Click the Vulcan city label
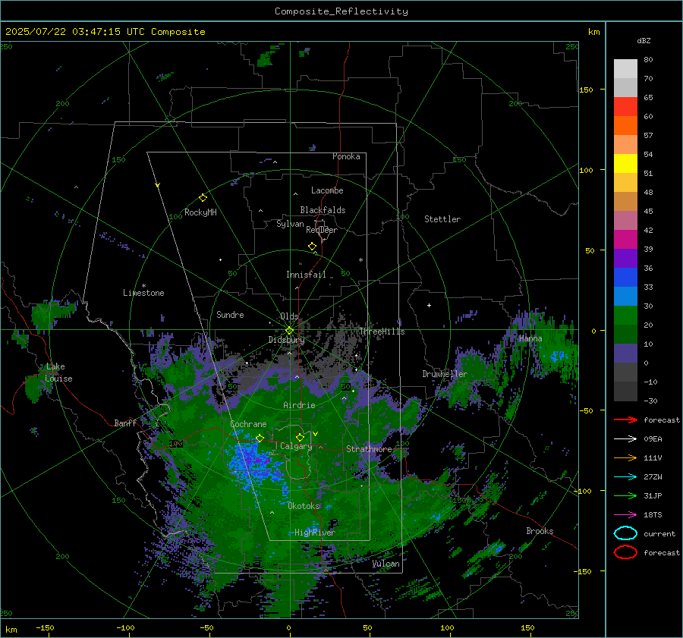683x638 pixels. (386, 564)
